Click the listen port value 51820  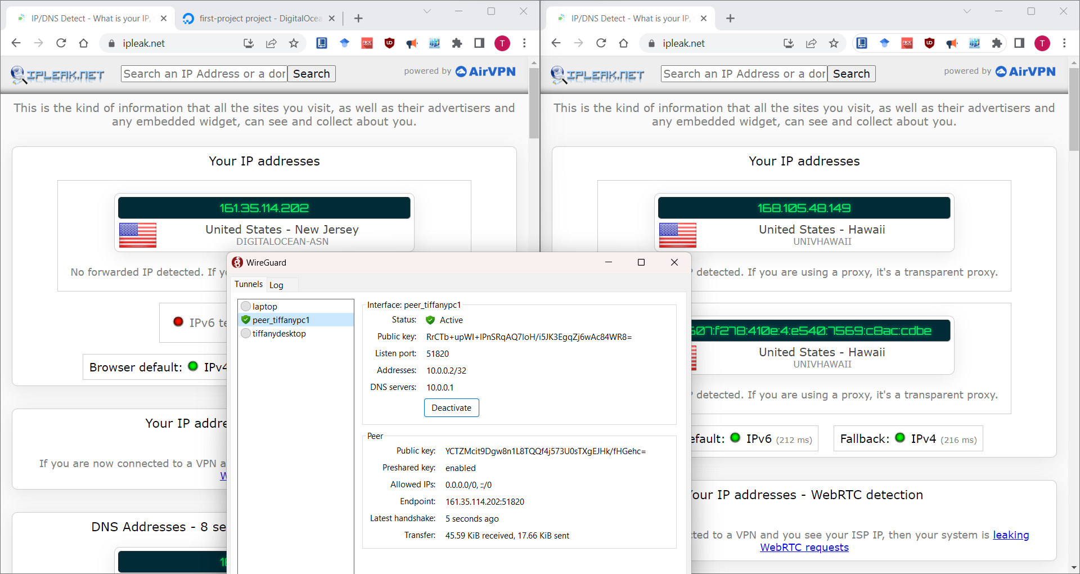click(x=438, y=354)
